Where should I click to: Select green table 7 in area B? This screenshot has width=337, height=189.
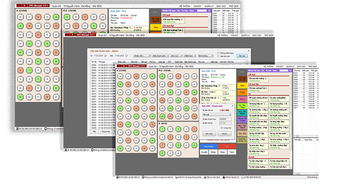click(162, 129)
